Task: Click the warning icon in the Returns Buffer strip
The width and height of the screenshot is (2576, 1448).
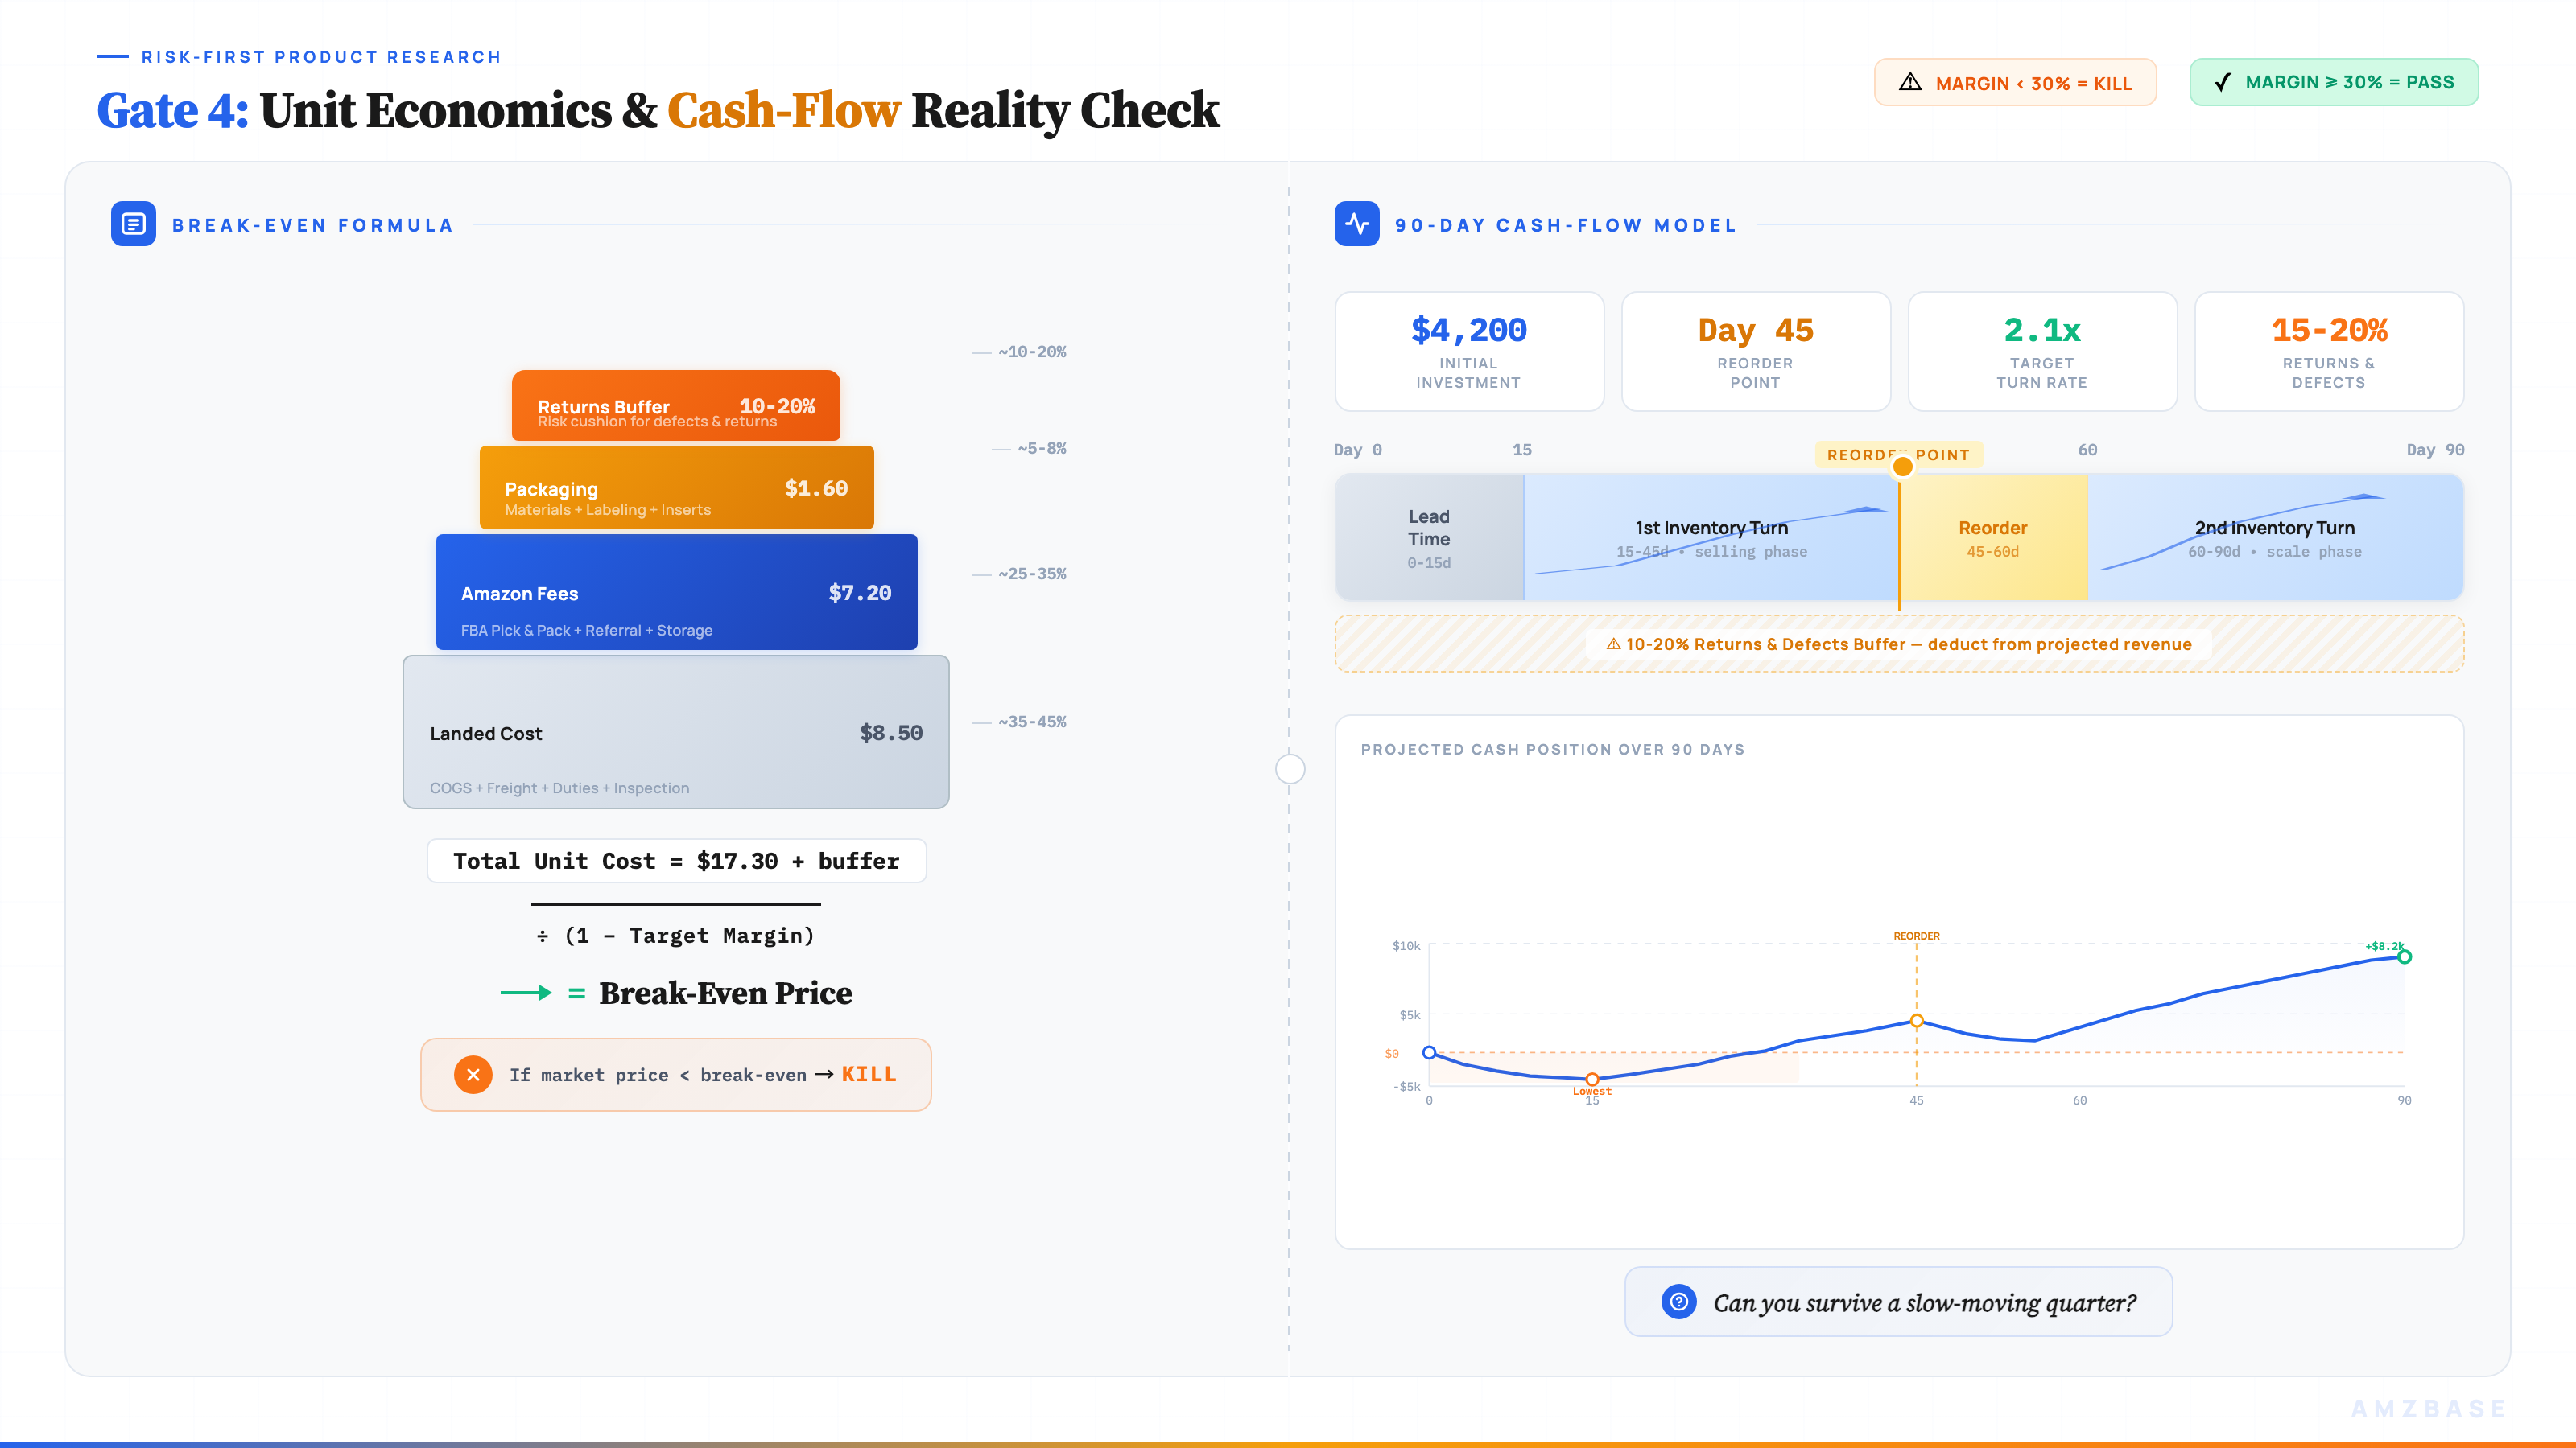Action: 1613,644
